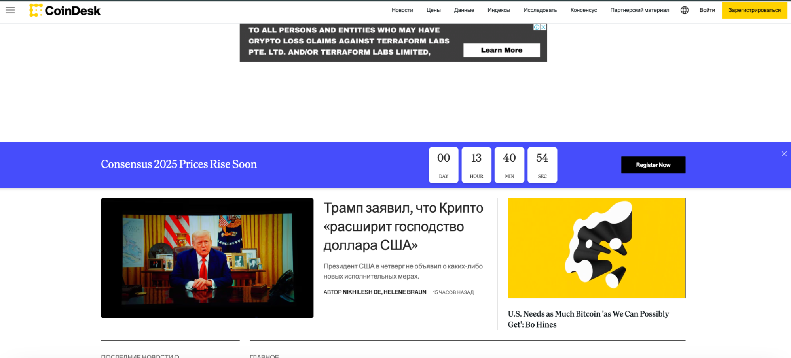
Task: Go to the Консенсус section
Action: [583, 10]
